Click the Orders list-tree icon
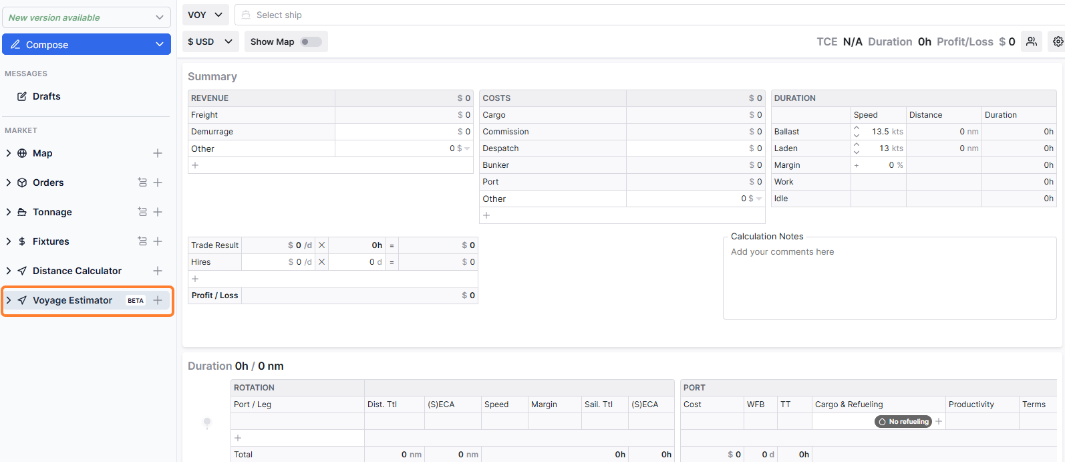 142,183
